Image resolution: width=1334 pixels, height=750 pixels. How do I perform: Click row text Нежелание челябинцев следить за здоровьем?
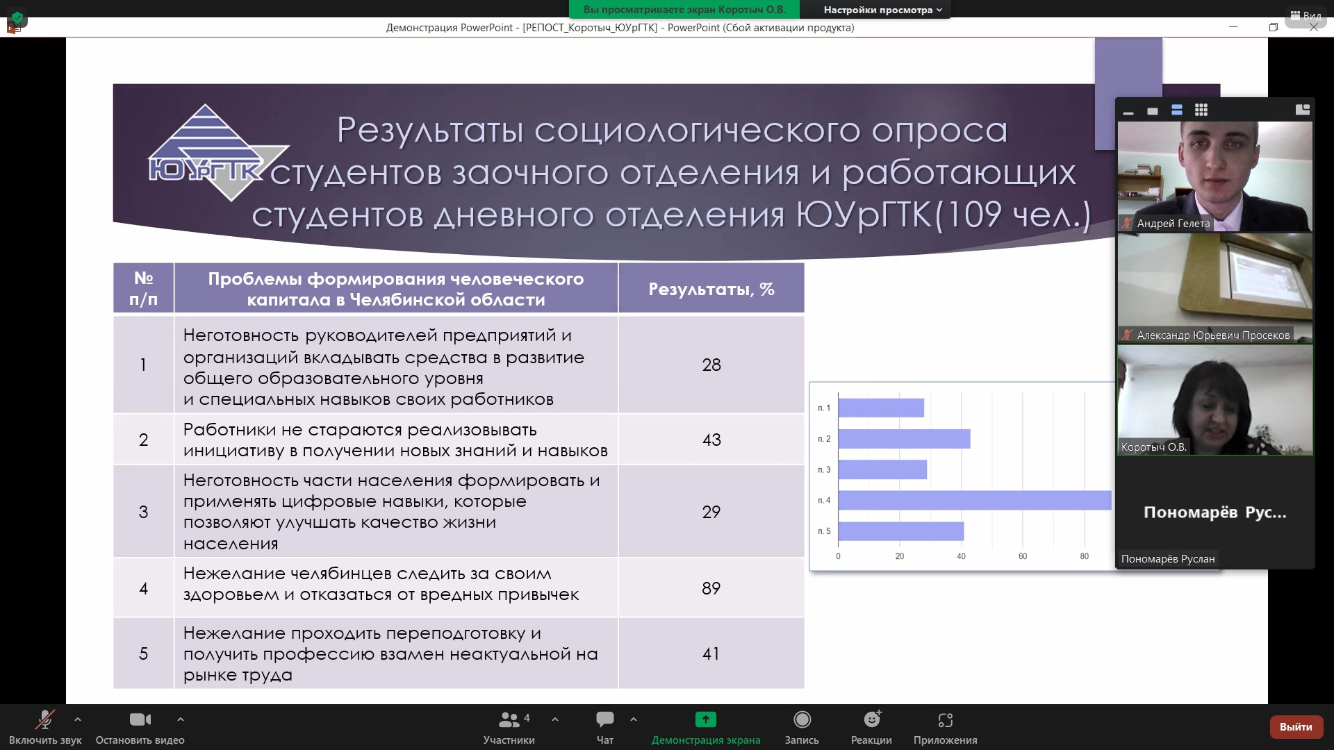coord(381,584)
